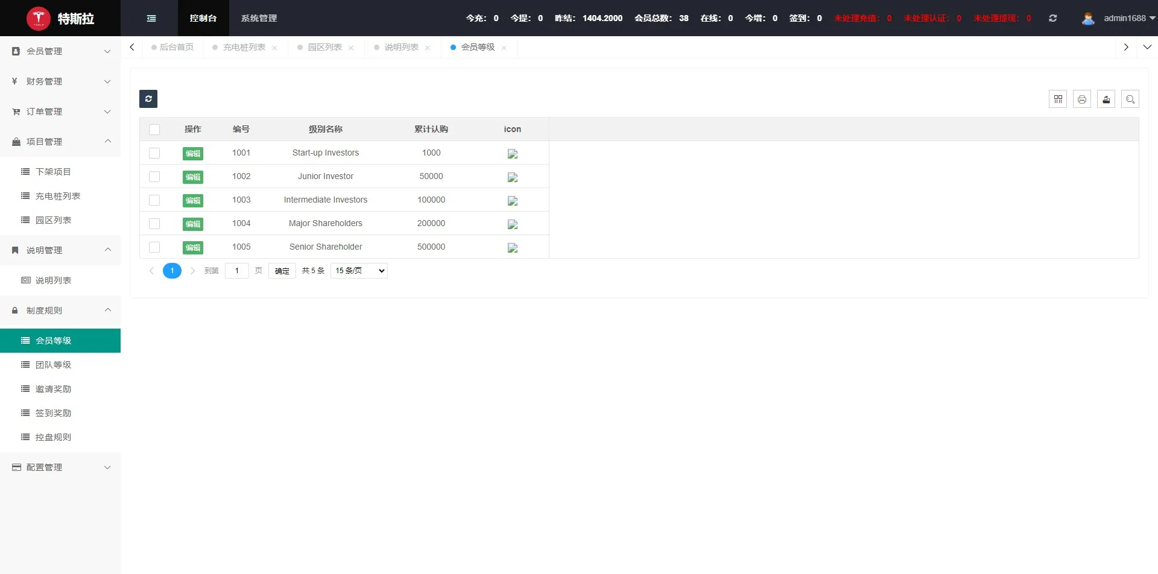Click the icon image for Junior Investor
The image size is (1158, 574).
click(x=513, y=177)
